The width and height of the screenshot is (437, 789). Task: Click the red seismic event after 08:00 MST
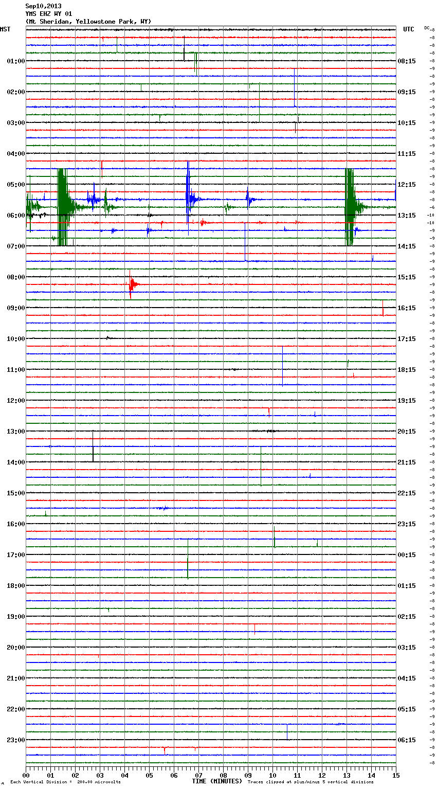pyautogui.click(x=133, y=284)
